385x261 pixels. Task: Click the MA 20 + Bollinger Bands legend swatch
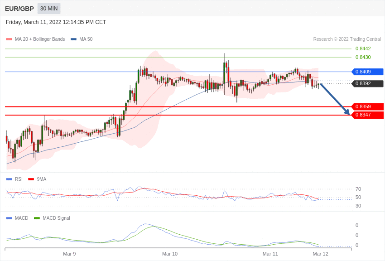[9, 39]
